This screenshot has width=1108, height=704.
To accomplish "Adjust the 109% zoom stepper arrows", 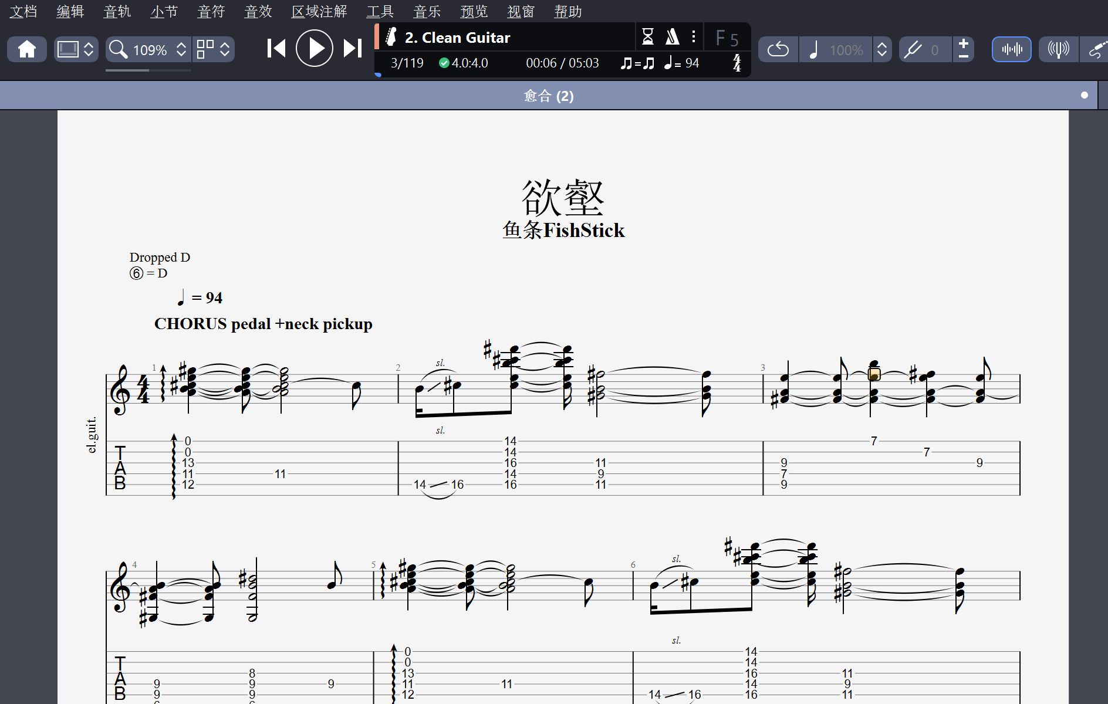I will (x=181, y=49).
